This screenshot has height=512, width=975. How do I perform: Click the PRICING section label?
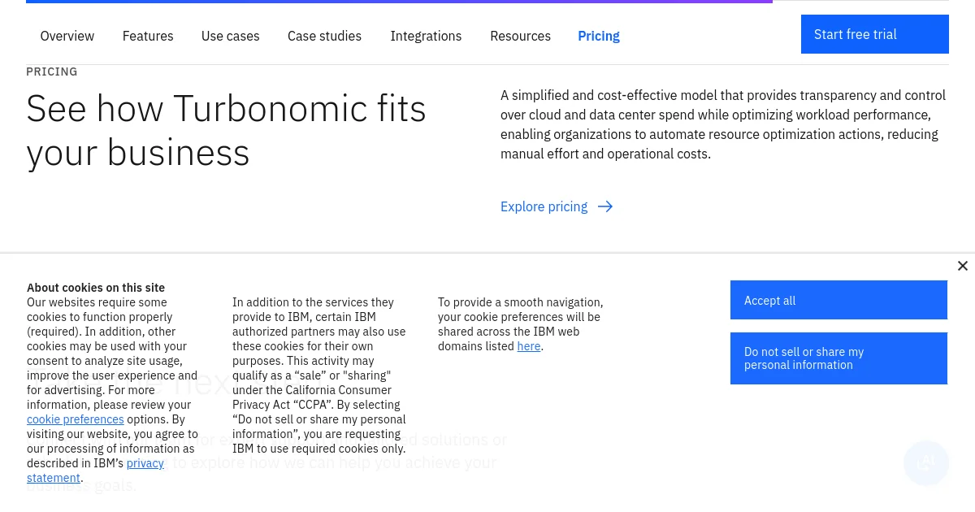point(52,72)
